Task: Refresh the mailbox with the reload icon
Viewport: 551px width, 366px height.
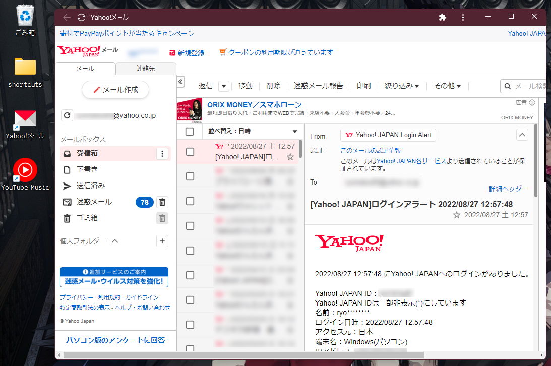Action: pyautogui.click(x=67, y=115)
